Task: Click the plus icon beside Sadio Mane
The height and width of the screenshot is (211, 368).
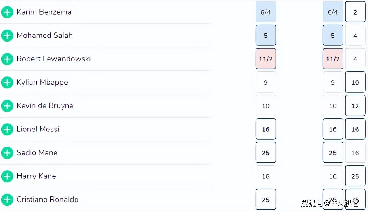Action: tap(7, 153)
